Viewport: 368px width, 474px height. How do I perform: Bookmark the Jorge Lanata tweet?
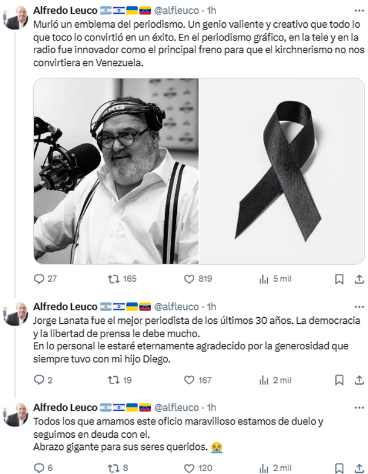point(339,380)
